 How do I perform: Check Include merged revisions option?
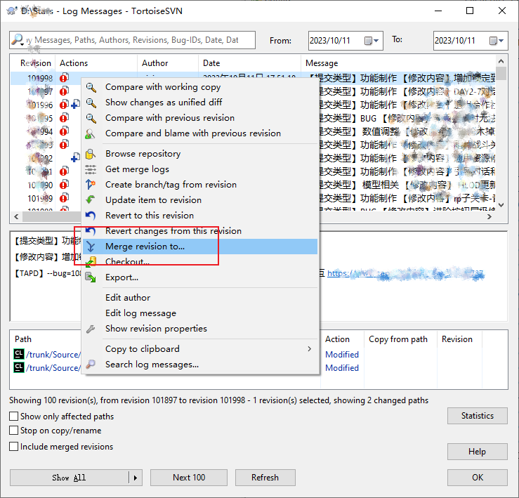14,447
